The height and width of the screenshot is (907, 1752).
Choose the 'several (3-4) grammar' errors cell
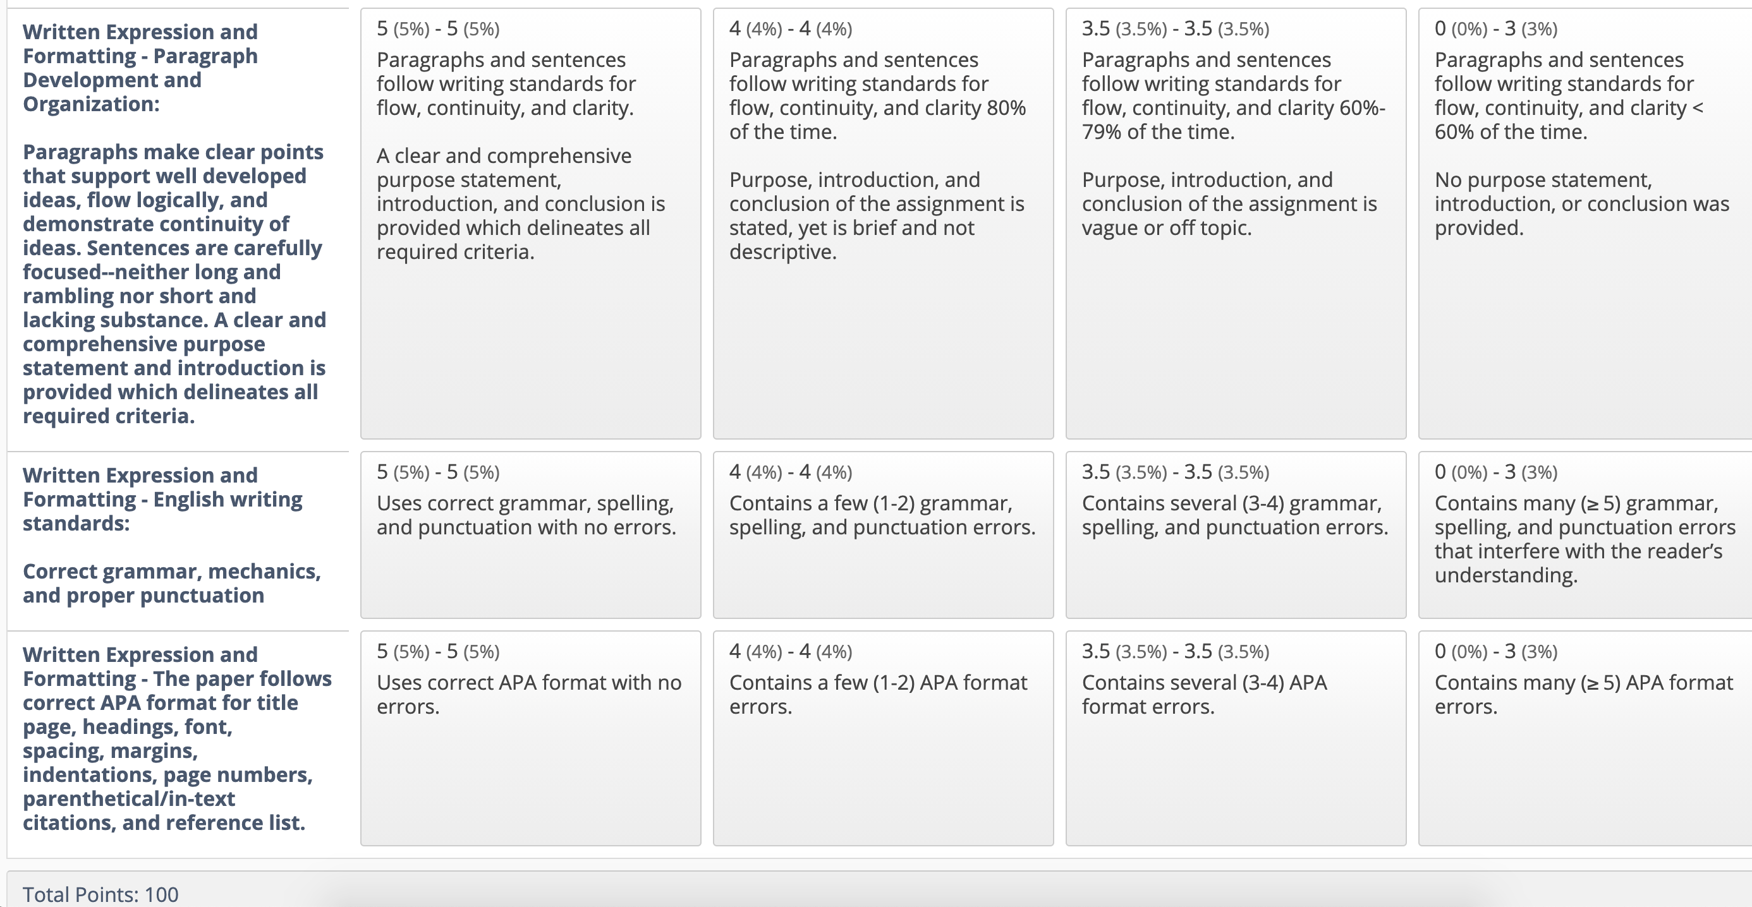pos(1236,535)
